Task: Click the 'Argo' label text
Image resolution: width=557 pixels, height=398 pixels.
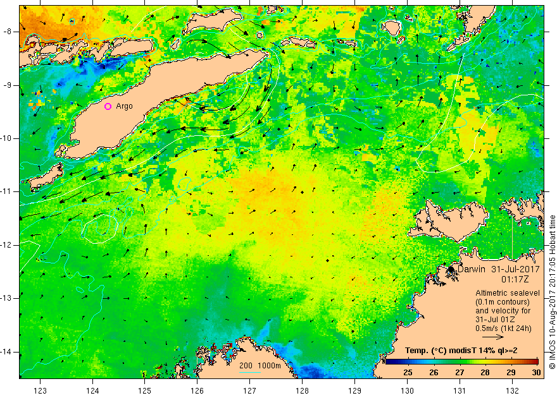Action: coord(124,106)
